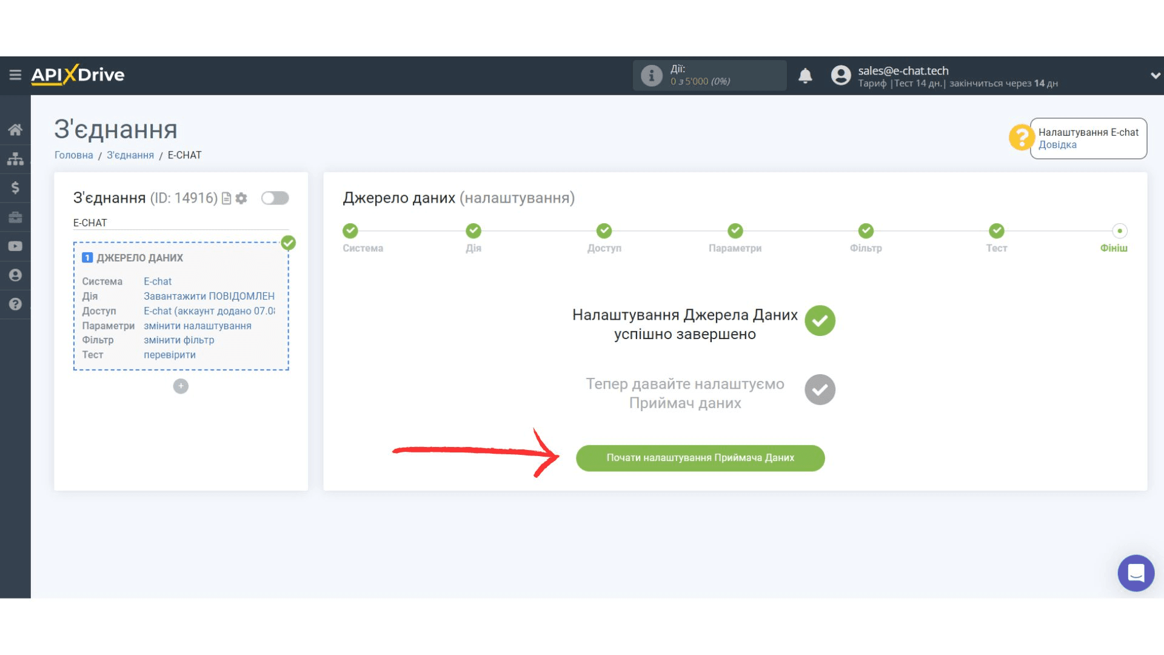
Task: Click the user avatar icon
Action: point(841,75)
